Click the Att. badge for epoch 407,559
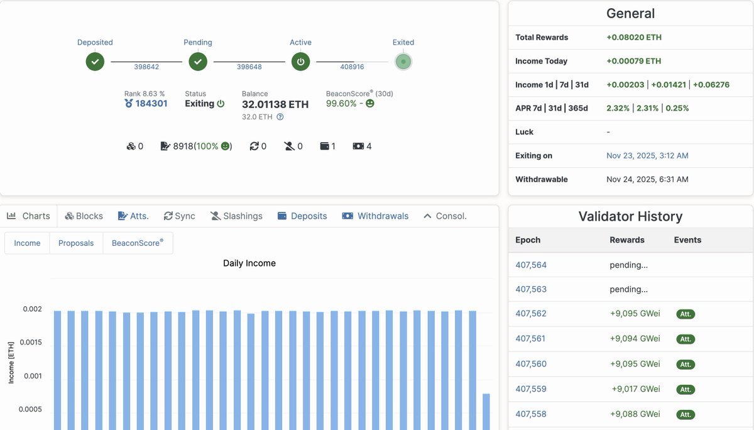The width and height of the screenshot is (754, 430). [x=686, y=389]
